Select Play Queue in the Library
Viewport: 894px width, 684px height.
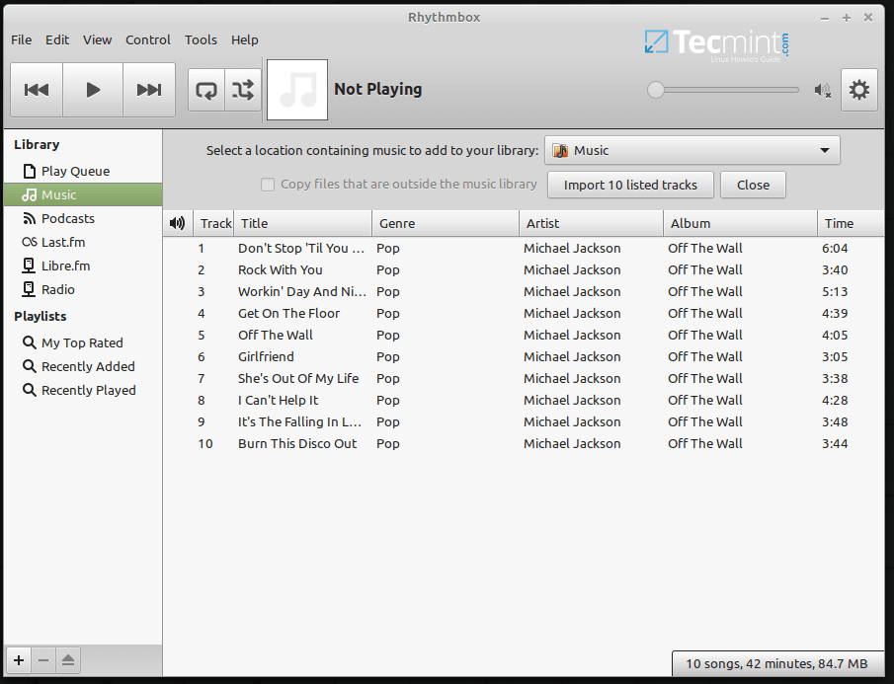point(83,171)
